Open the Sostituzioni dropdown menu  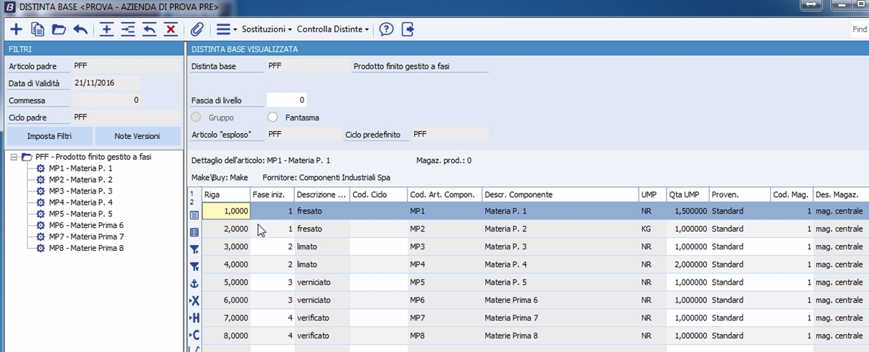click(266, 29)
